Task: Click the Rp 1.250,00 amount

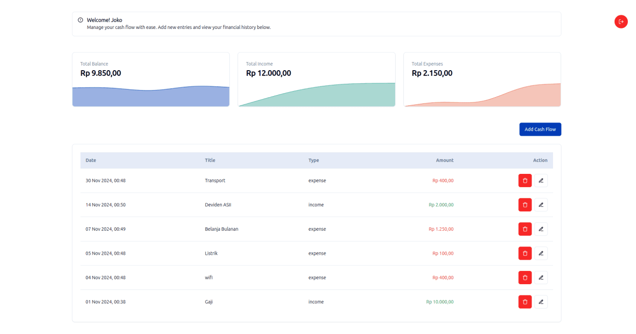Action: coord(441,229)
